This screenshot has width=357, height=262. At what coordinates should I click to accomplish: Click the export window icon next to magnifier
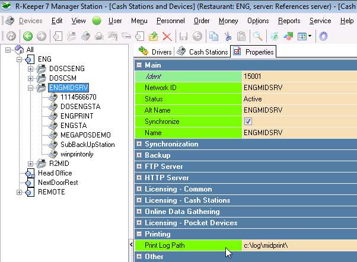click(x=275, y=36)
